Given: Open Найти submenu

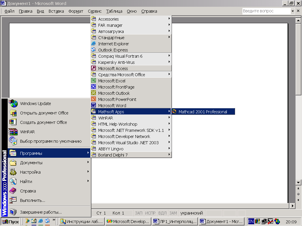Looking at the screenshot, I should [x=49, y=182].
